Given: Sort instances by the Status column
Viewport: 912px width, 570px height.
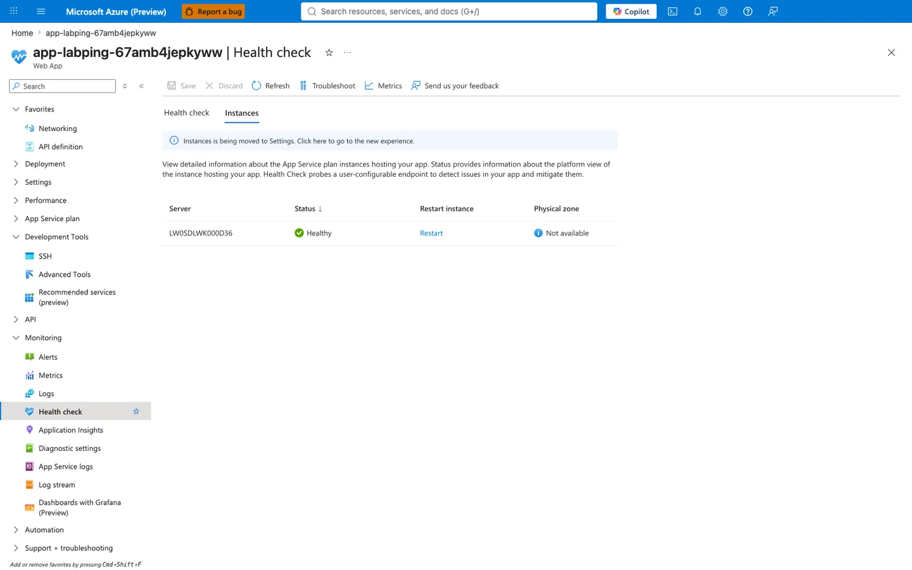Looking at the screenshot, I should pos(308,208).
